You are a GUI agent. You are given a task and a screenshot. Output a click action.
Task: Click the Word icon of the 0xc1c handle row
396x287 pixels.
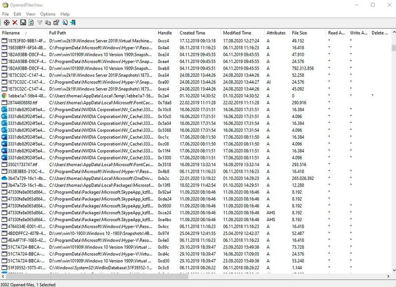tap(4, 137)
